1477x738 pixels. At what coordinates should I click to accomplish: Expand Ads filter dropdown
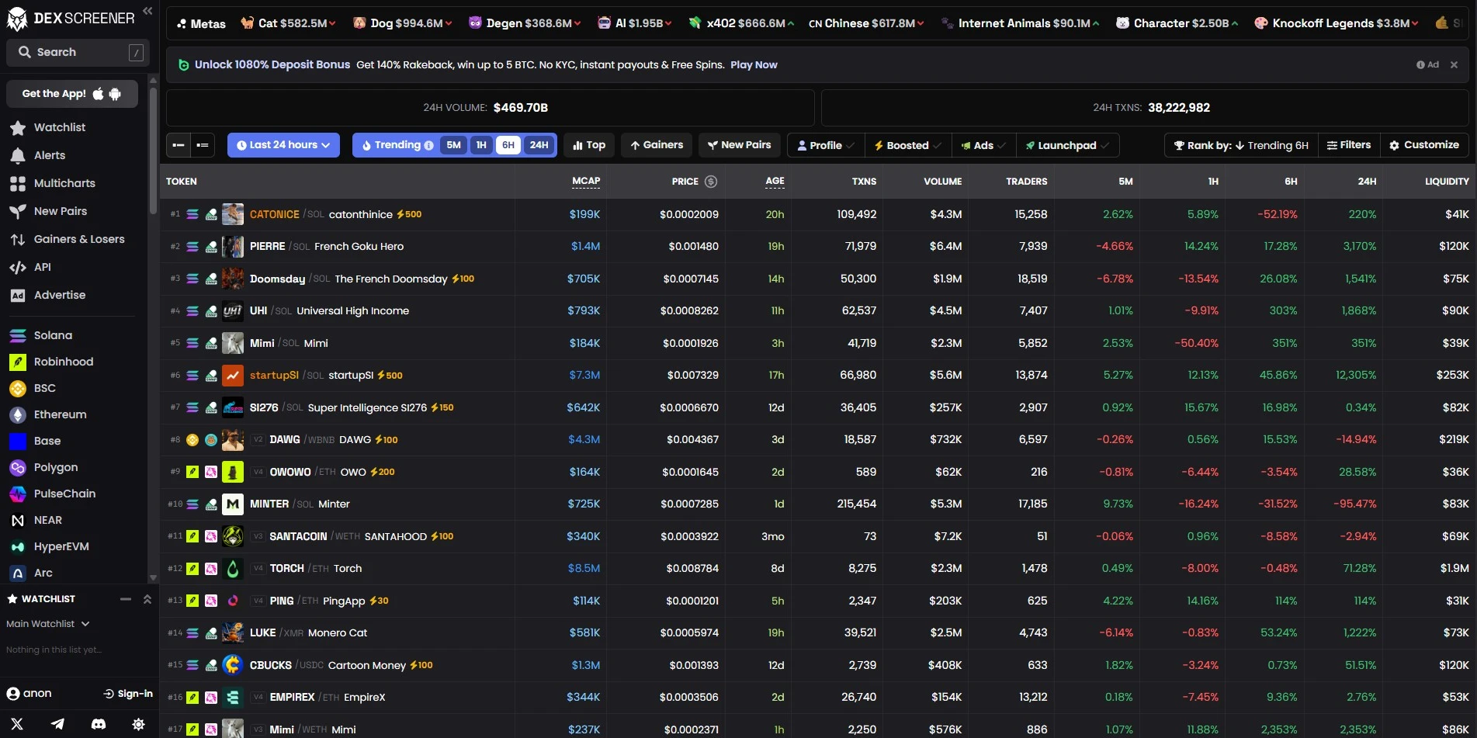pyautogui.click(x=983, y=145)
